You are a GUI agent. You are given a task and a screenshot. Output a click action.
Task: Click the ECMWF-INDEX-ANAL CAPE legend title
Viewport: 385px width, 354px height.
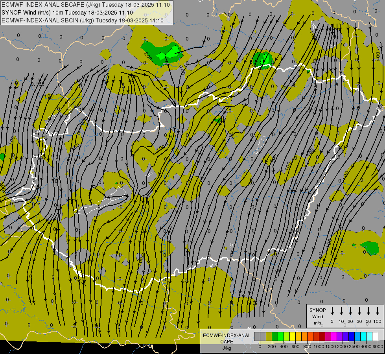227,338
